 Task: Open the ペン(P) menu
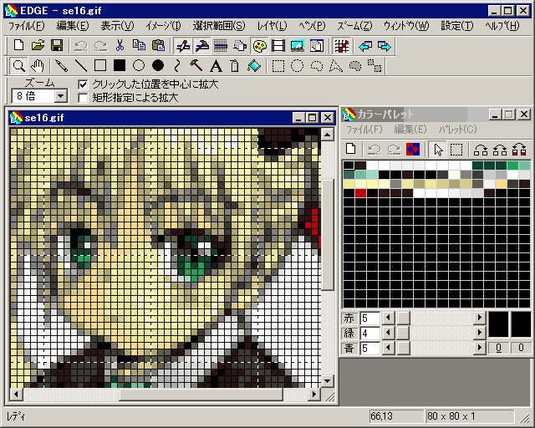[x=312, y=26]
